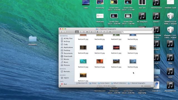Click the Finder search field
The width and height of the screenshot is (178, 100).
(137, 32)
